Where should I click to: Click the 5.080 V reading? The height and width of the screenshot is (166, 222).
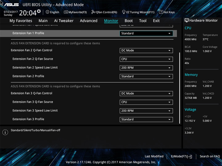[x=207, y=121]
